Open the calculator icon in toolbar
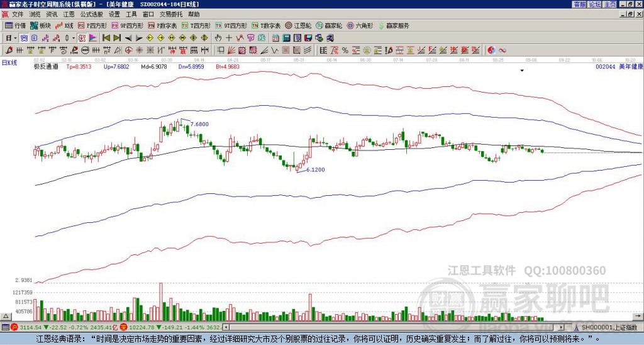The width and height of the screenshot is (644, 345). 286,38
